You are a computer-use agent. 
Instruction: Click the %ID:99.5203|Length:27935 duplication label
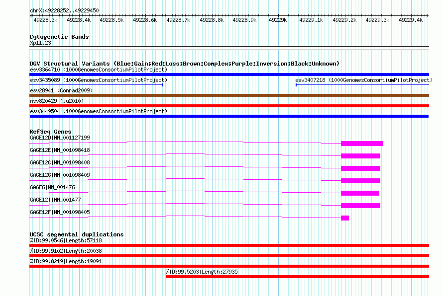[x=202, y=272]
